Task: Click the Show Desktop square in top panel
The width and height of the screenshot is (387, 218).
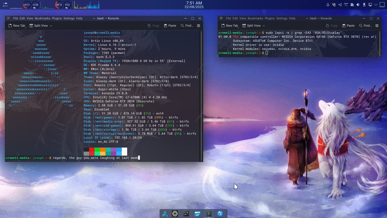Action: 382,5
